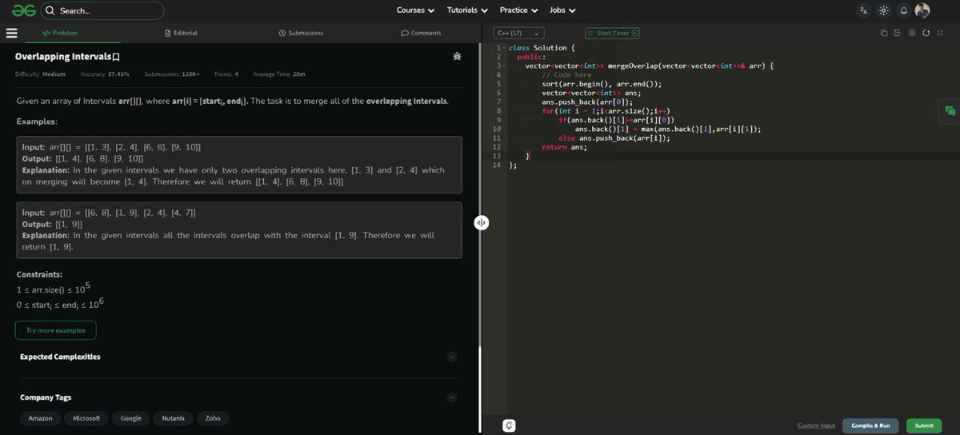Click the 'Difficulty: Medium' label

(x=40, y=74)
